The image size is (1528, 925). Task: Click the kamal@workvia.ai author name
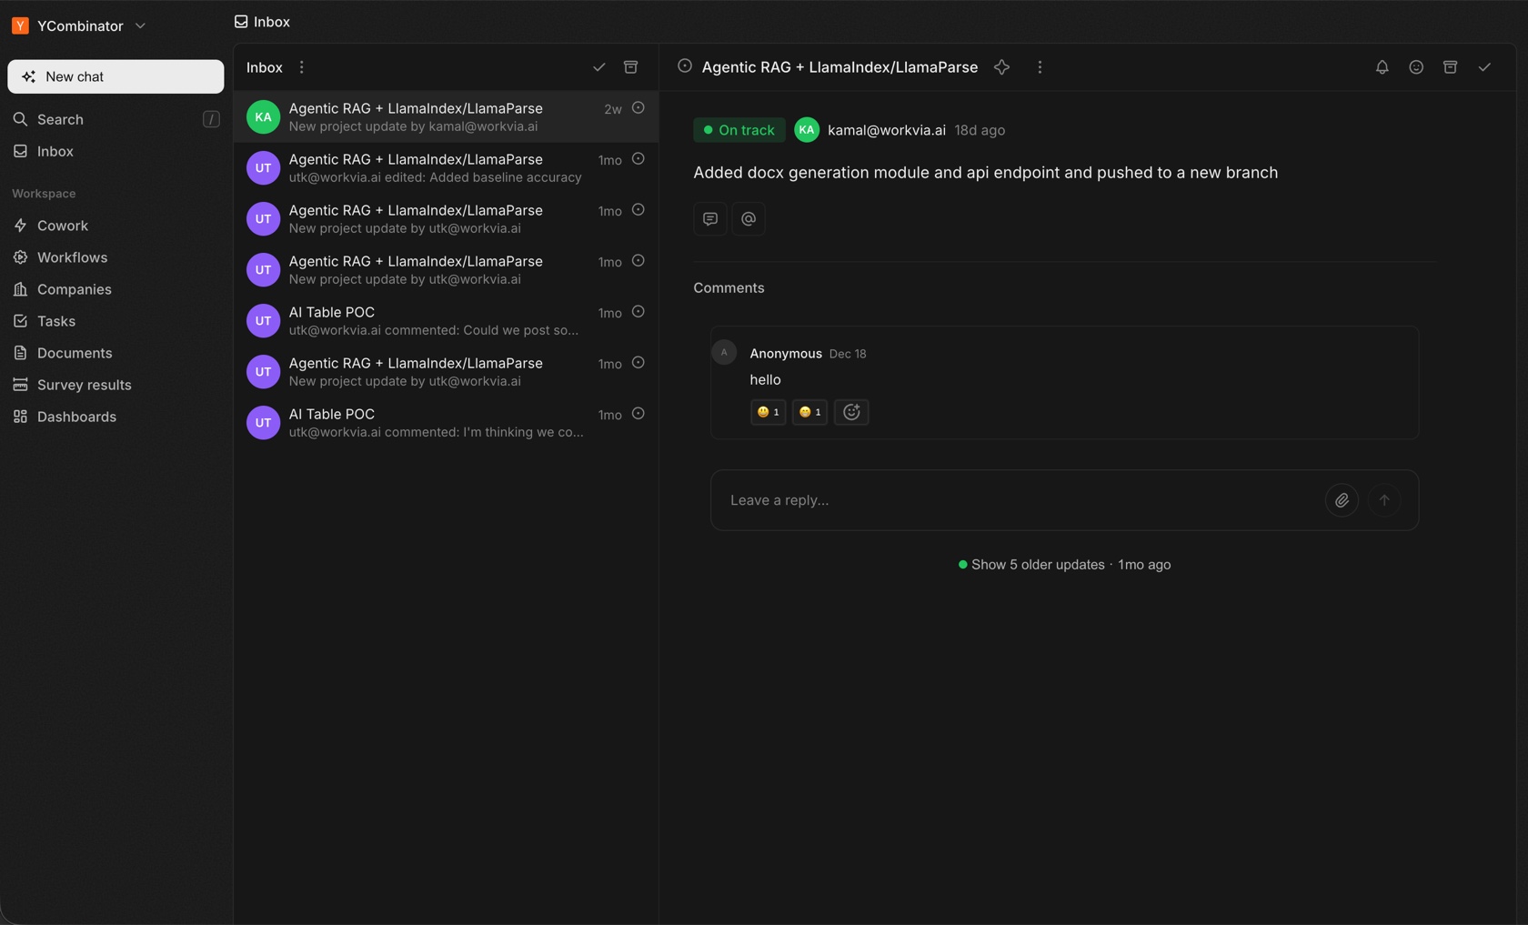[x=886, y=130]
